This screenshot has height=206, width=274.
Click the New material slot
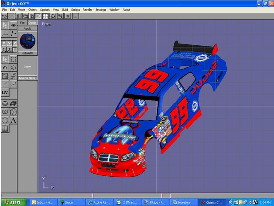[x=28, y=67]
